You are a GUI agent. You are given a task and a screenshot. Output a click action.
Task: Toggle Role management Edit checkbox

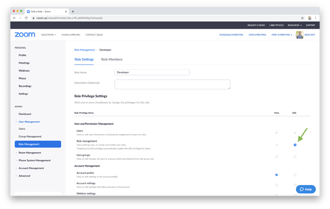295,145
